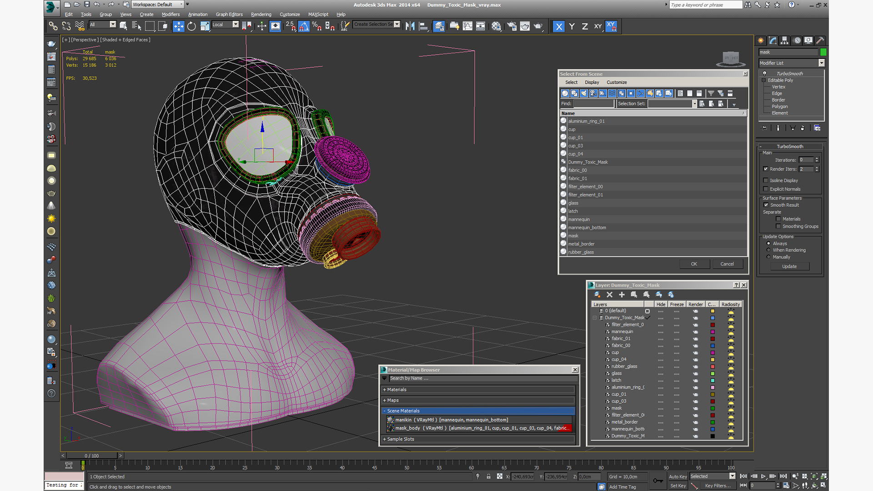Restrict transform to XY plane

click(598, 26)
